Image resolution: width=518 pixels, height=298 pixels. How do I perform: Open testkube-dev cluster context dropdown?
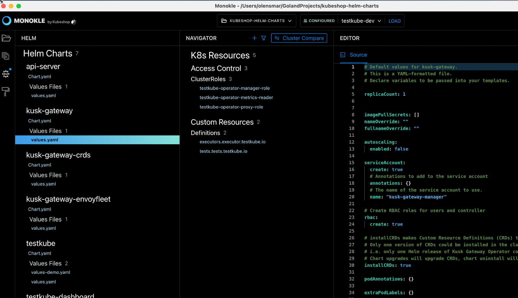click(361, 21)
